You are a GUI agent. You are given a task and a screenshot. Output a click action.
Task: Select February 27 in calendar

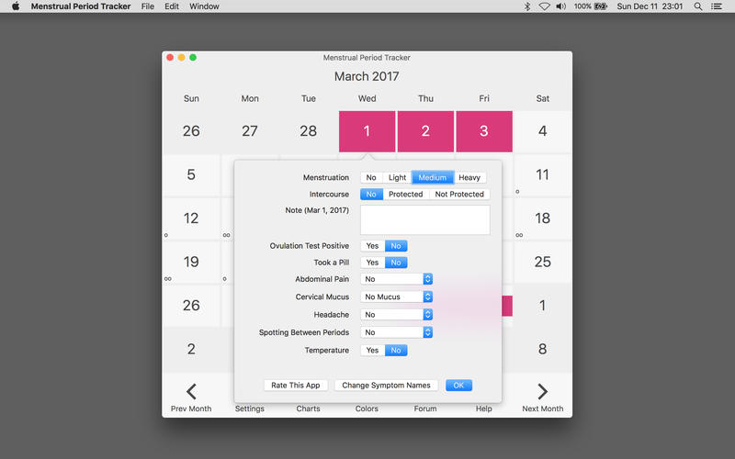click(x=250, y=131)
